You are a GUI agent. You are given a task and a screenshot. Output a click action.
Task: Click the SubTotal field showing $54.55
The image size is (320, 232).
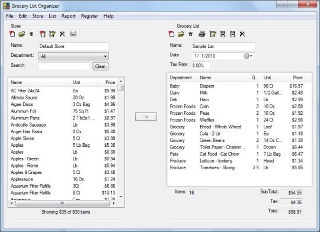292,193
